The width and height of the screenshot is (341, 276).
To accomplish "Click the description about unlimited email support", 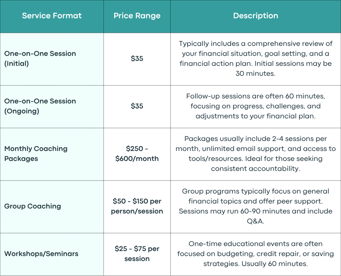I will (x=255, y=154).
